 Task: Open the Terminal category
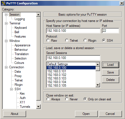pos(15,23)
